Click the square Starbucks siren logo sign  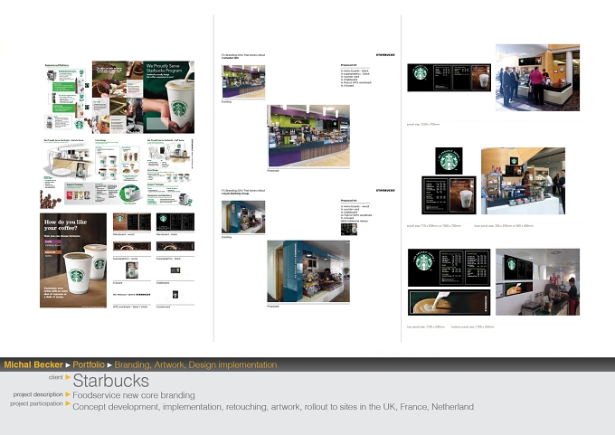[449, 161]
